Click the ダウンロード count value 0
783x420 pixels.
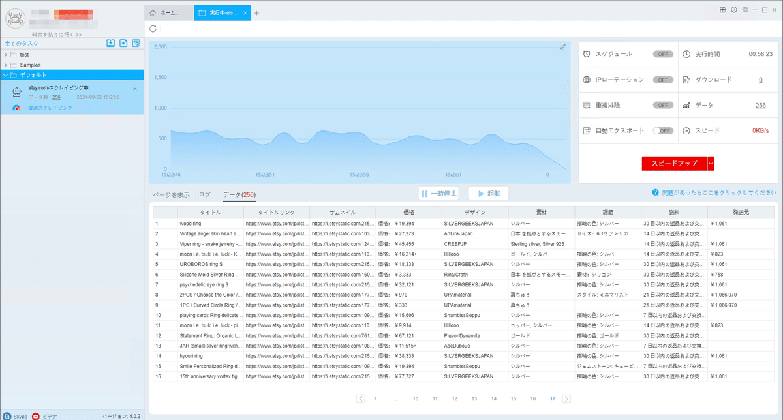click(x=760, y=80)
